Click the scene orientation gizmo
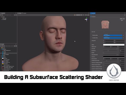The image size is (126, 95). coord(86,19)
